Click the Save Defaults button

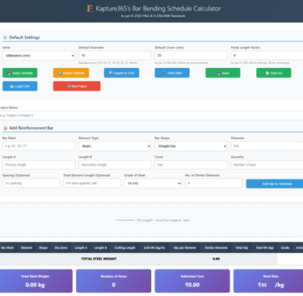click(20, 73)
